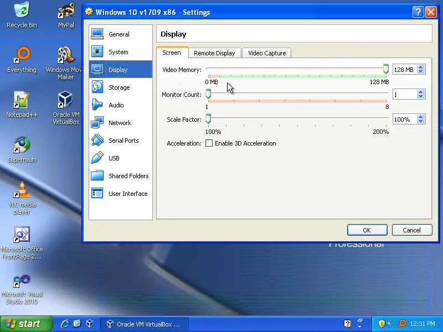The width and height of the screenshot is (443, 332).
Task: Open the Storage settings category
Action: pyautogui.click(x=121, y=87)
